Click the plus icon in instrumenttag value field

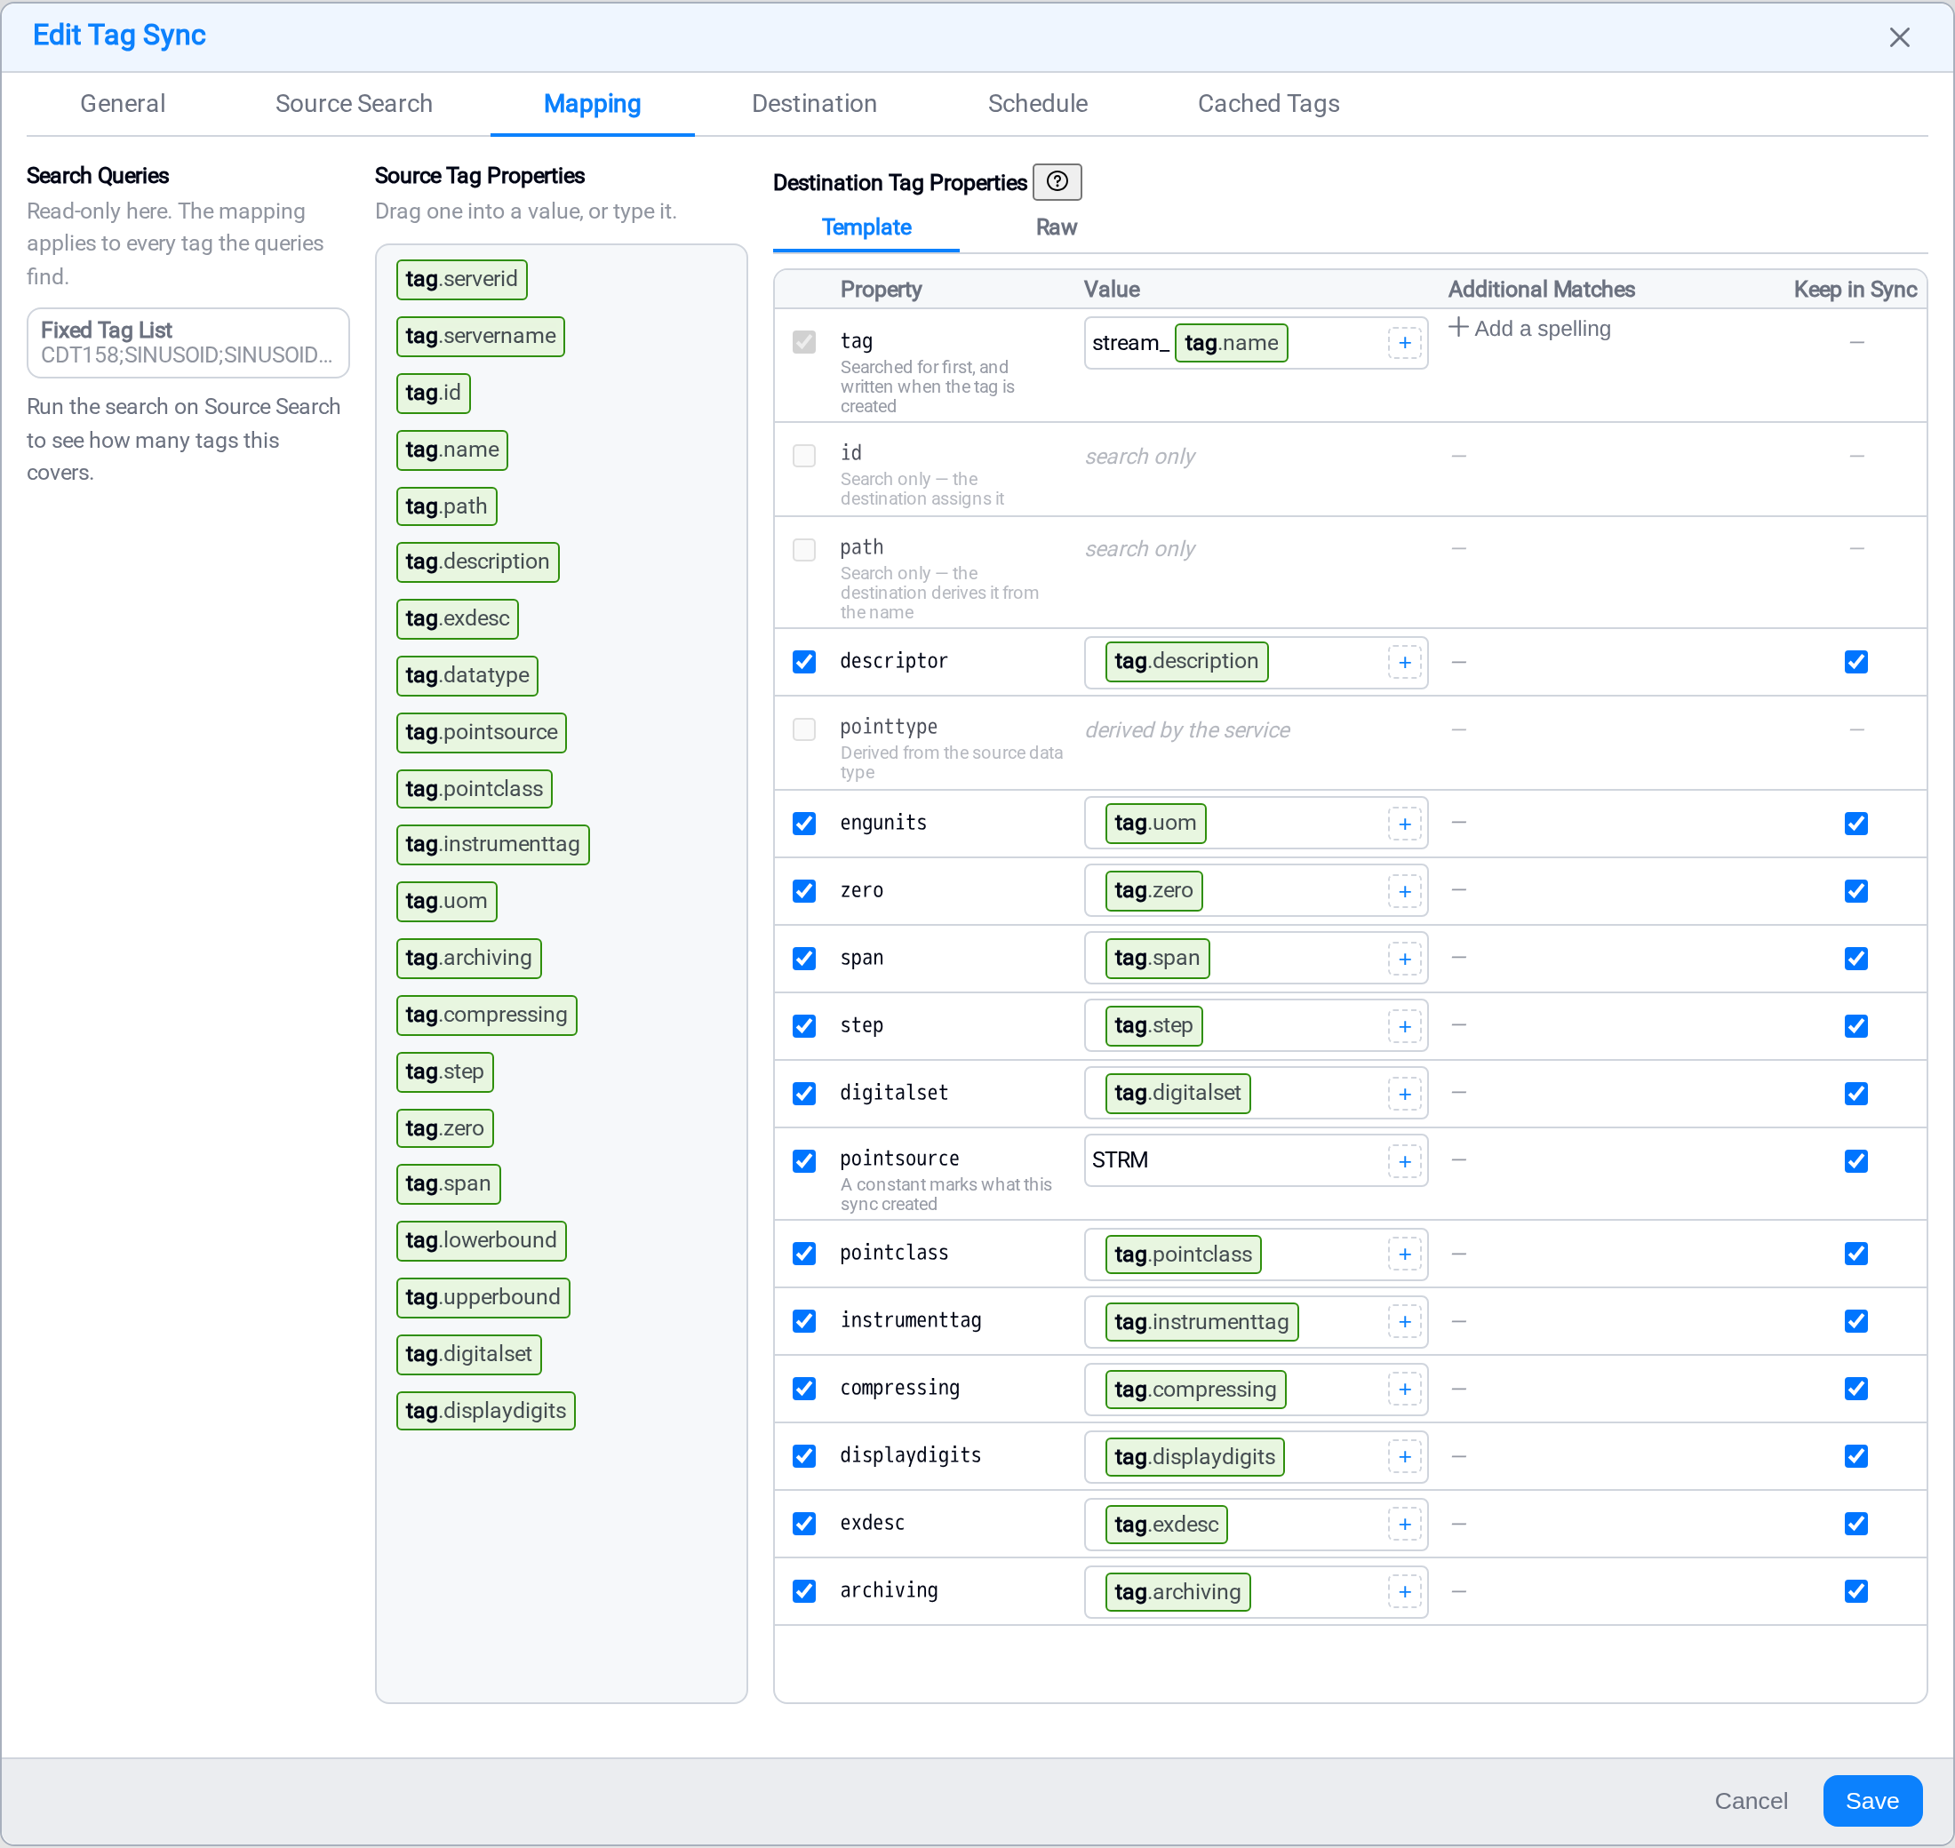pyautogui.click(x=1404, y=1322)
